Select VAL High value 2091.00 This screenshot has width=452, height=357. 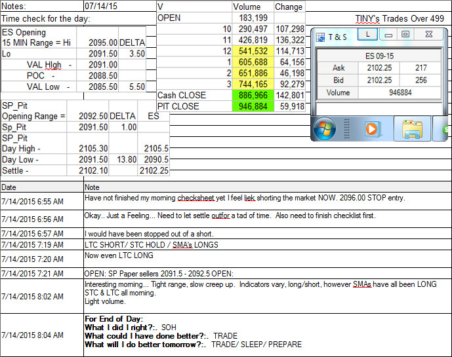[98, 64]
